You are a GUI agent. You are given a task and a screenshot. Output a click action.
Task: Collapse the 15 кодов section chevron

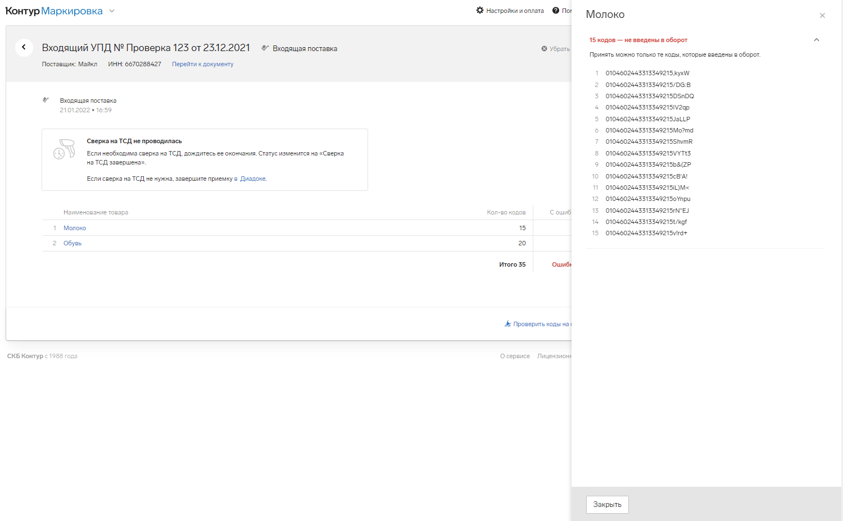coord(817,40)
